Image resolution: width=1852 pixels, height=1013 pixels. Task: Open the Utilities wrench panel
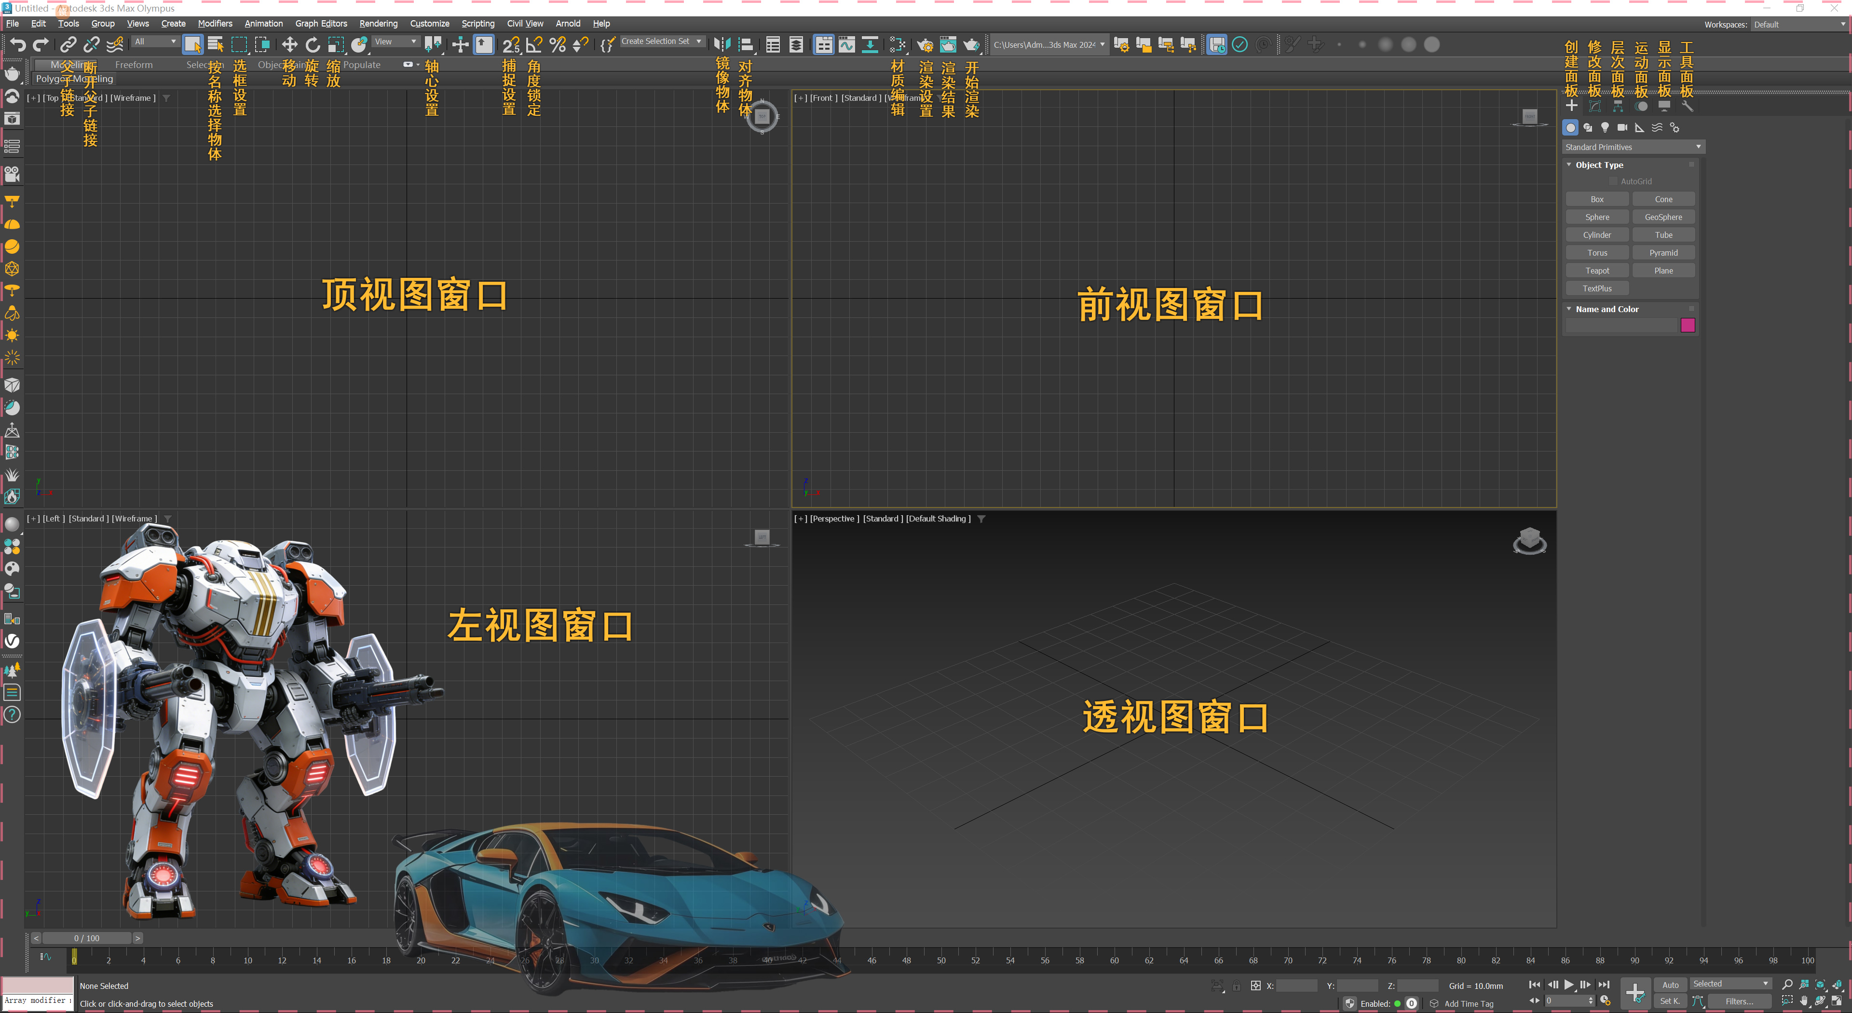[x=1687, y=107]
